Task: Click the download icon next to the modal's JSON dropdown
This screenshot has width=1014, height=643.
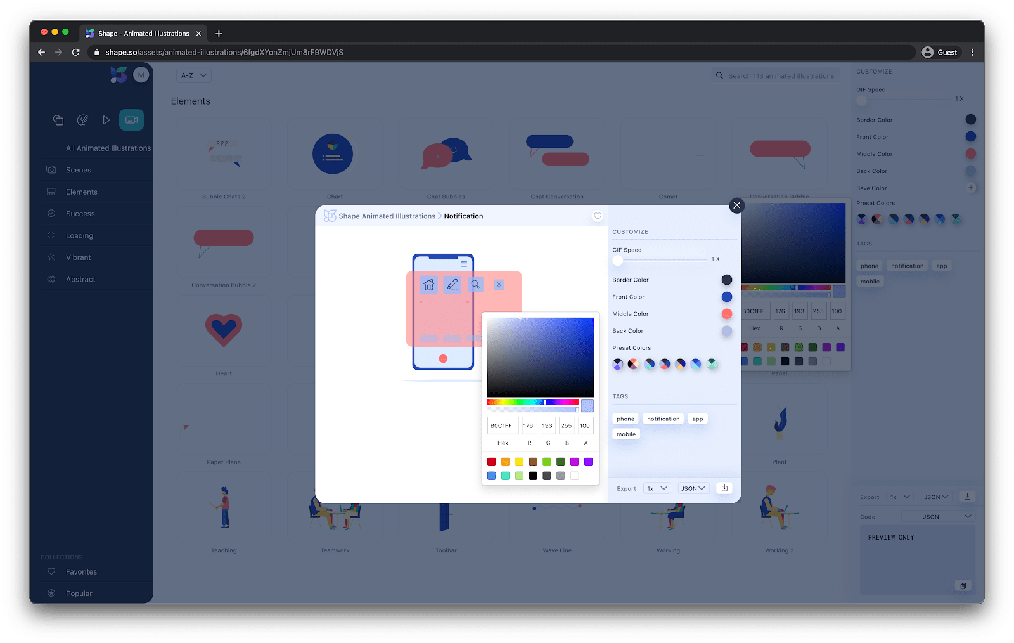Action: (724, 488)
